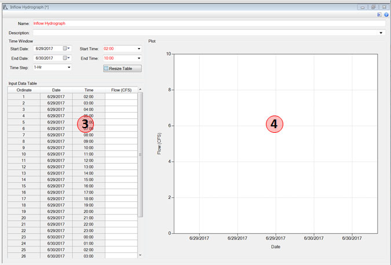Screen dimensions: 391x265
Task: Select ordinate number 26 row header
Action: pos(24,256)
